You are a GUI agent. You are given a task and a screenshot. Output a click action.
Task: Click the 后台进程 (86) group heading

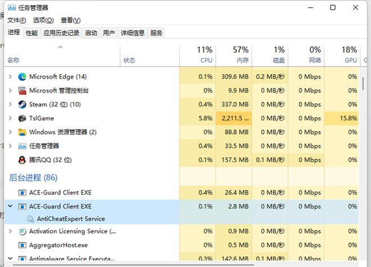33,178
